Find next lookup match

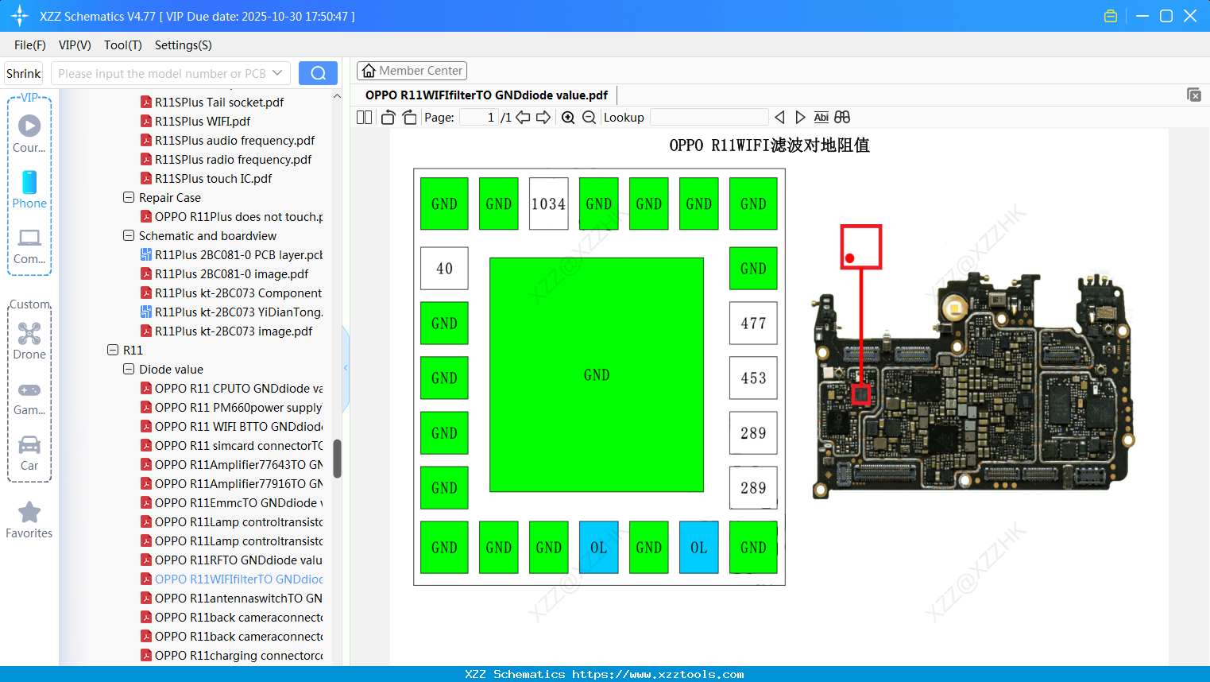pyautogui.click(x=800, y=118)
